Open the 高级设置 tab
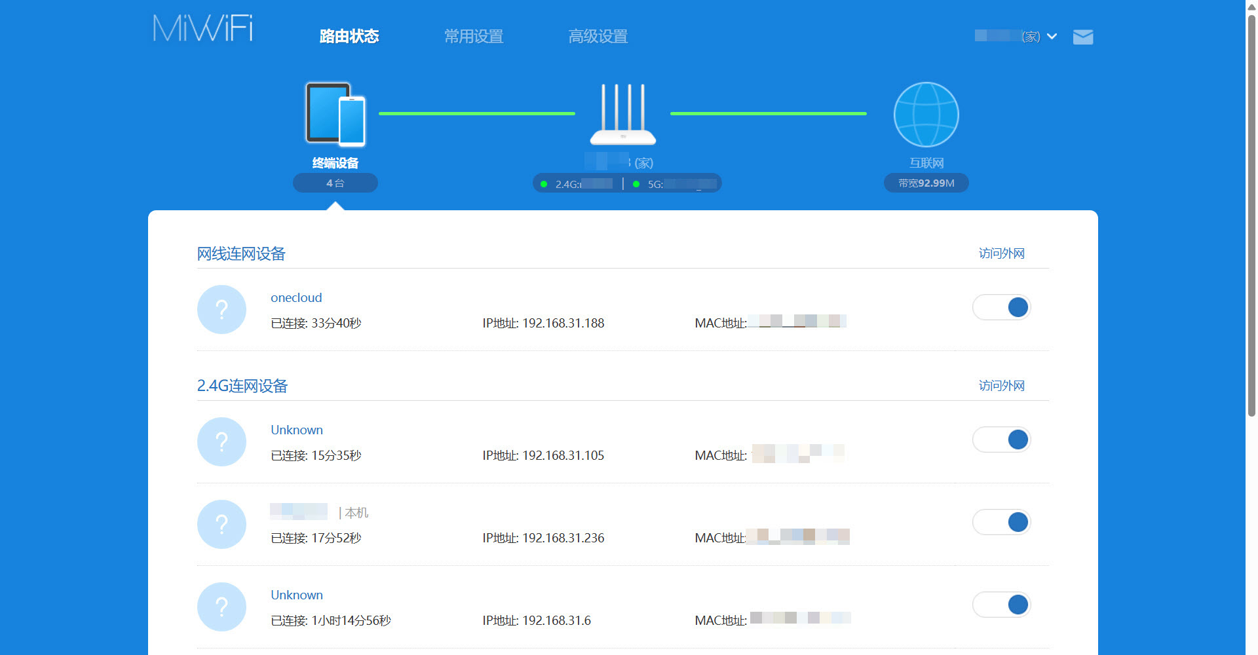Image resolution: width=1258 pixels, height=655 pixels. 598,37
